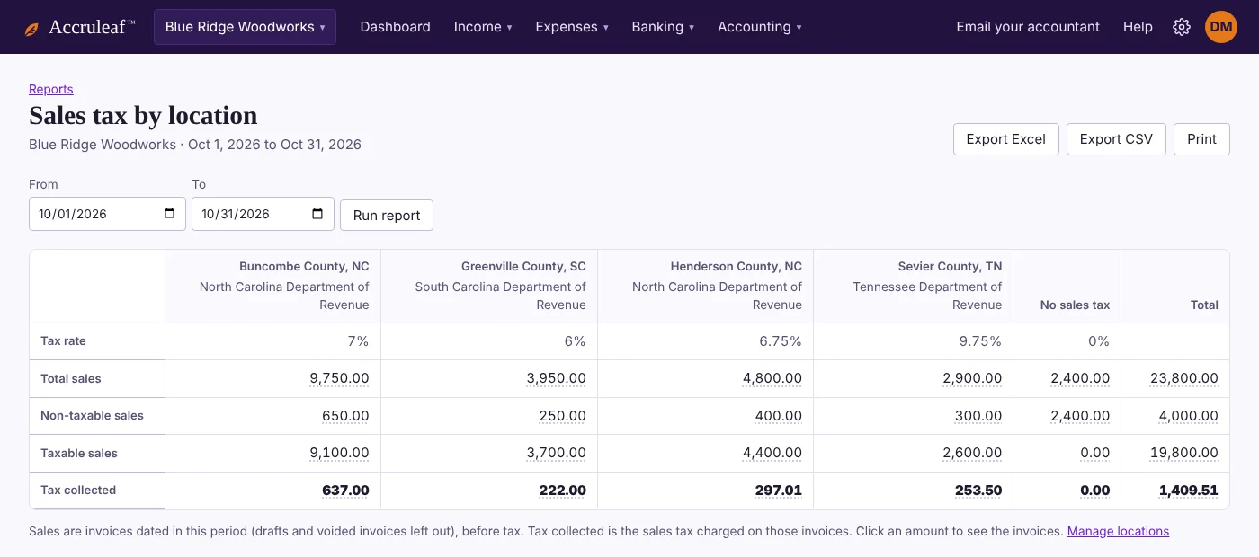Screen dimensions: 1259x557
Task: Click Sevier County total sales 2,900.00
Action: click(972, 378)
